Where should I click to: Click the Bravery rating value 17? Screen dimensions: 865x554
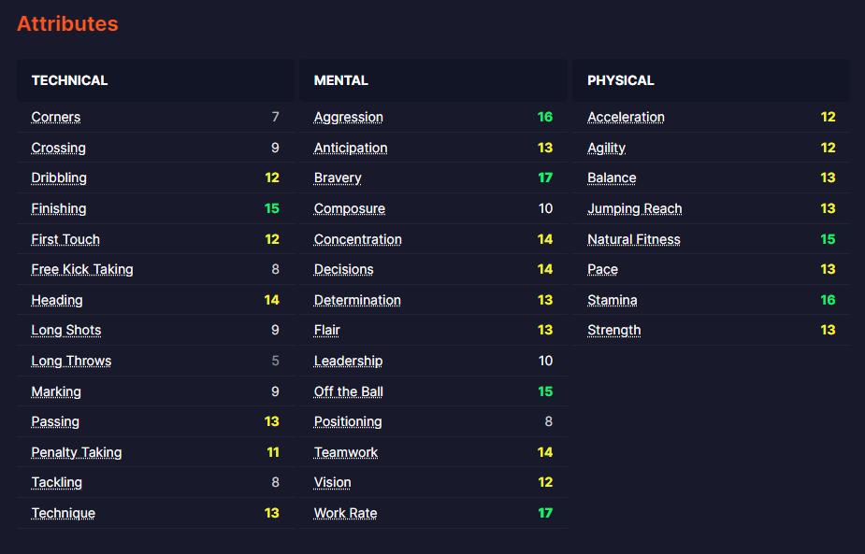click(545, 178)
